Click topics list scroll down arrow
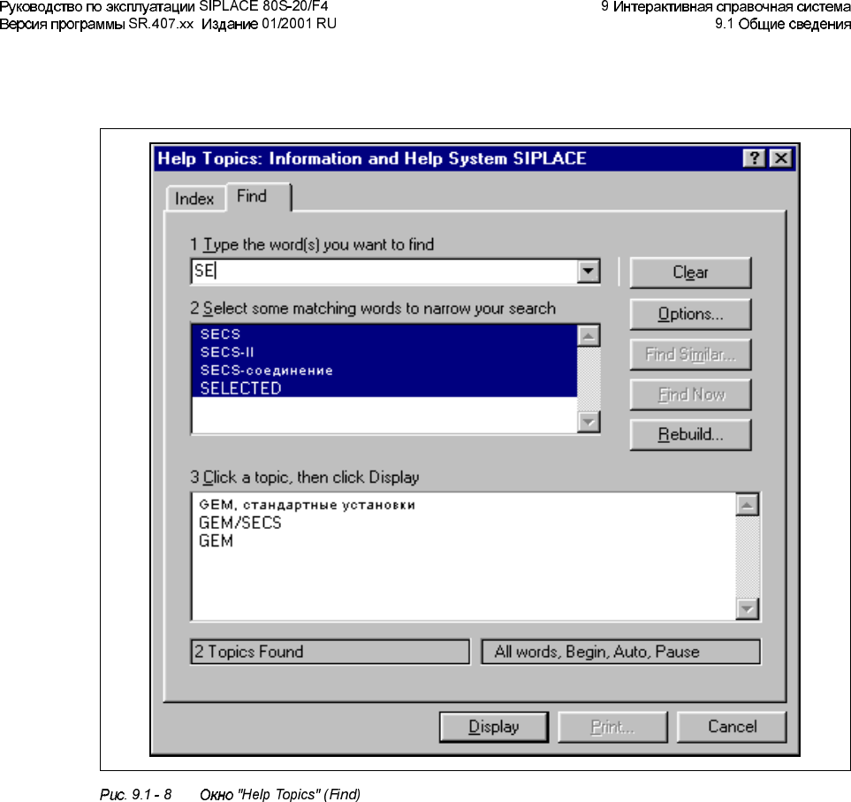Viewport: 851px width, 802px height. click(747, 608)
